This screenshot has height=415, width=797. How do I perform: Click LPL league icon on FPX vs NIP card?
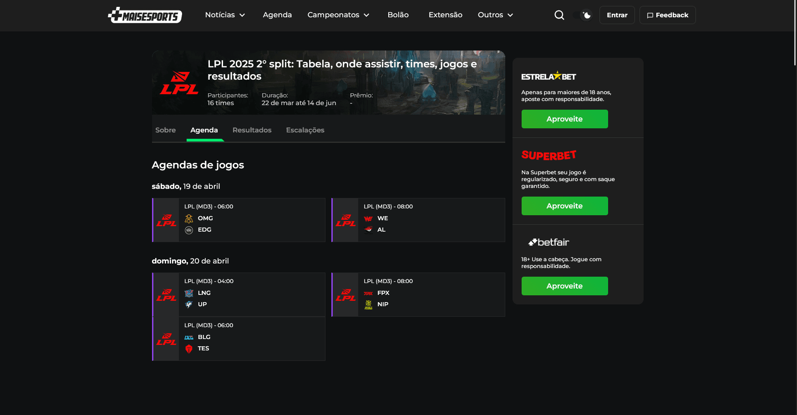click(x=346, y=295)
